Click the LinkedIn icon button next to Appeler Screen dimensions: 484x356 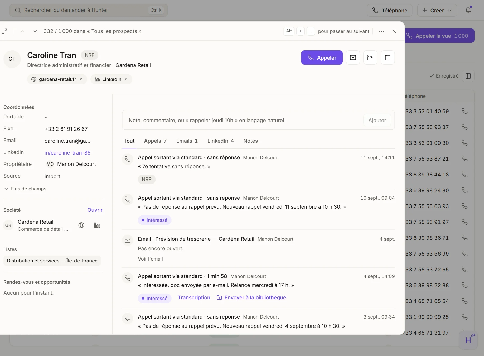[x=370, y=57]
